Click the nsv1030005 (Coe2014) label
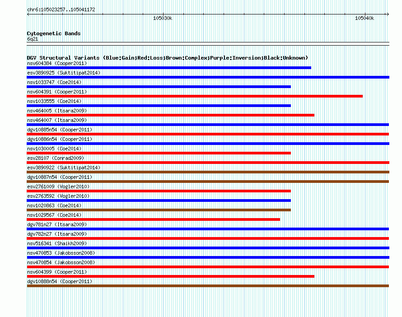 tap(54, 149)
